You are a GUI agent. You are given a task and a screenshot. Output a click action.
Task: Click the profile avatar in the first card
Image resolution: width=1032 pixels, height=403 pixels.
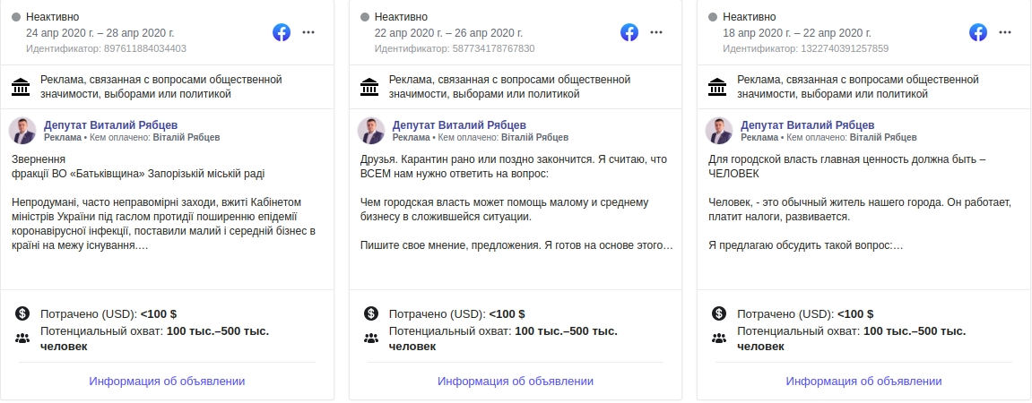22,131
